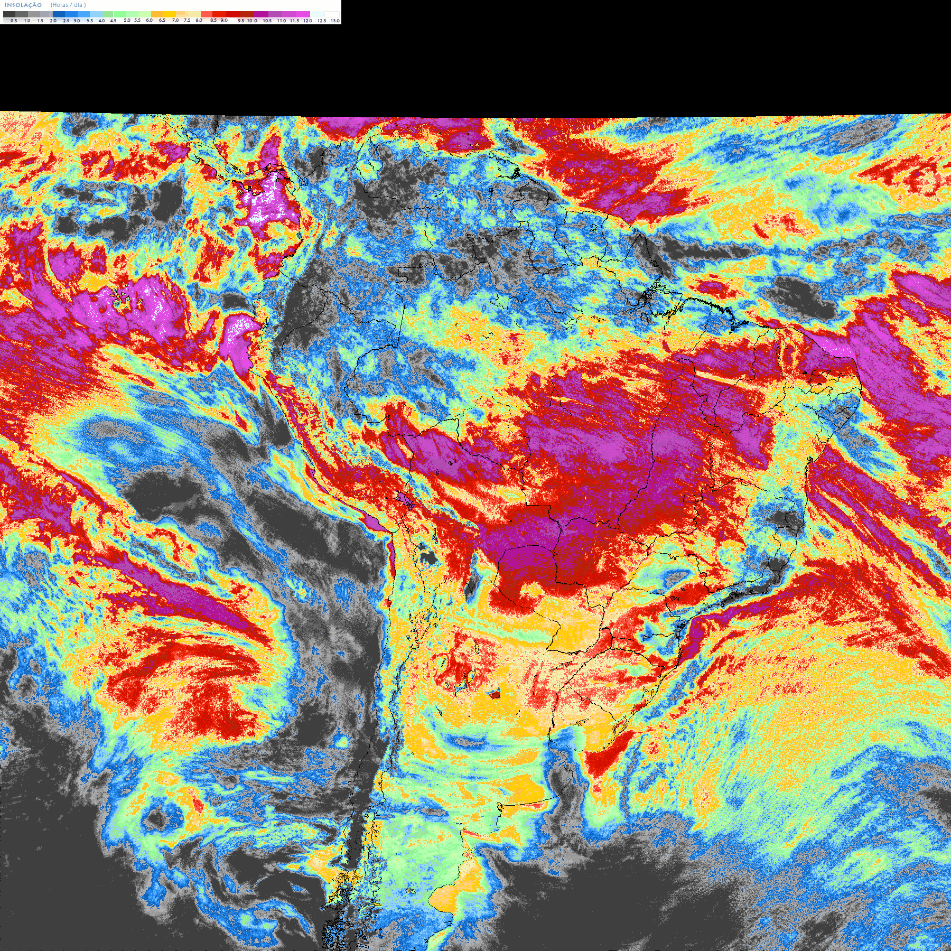This screenshot has height=951, width=951.
Task: Click the 0.5 legend value
Action: point(14,21)
